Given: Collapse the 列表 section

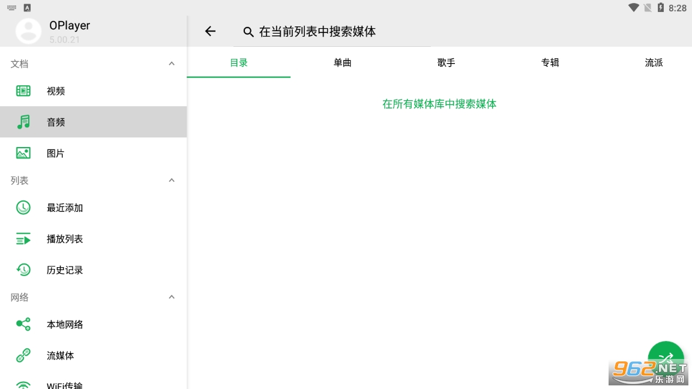Looking at the screenshot, I should pyautogui.click(x=172, y=180).
